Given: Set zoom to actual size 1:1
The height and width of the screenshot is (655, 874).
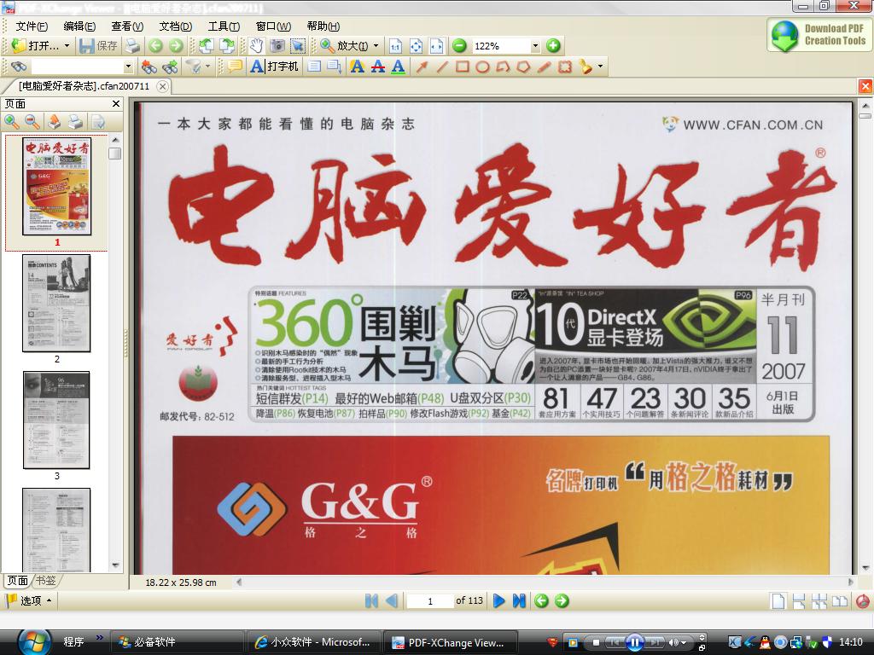Looking at the screenshot, I should pyautogui.click(x=395, y=46).
